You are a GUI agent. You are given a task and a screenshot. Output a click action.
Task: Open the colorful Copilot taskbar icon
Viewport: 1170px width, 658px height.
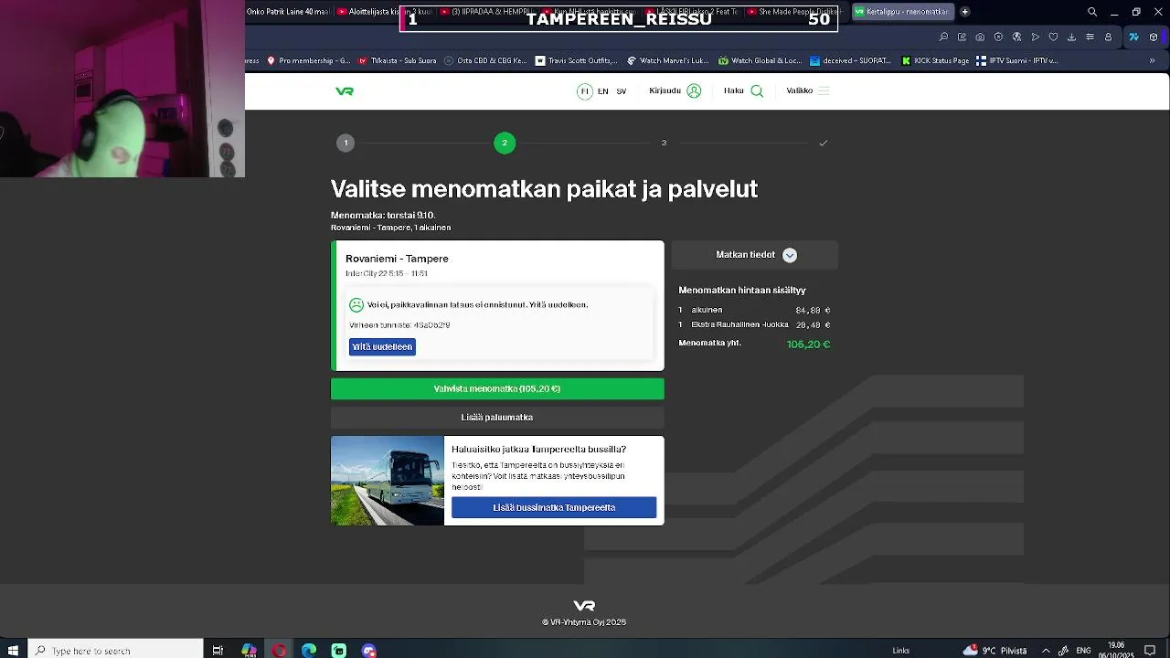tap(249, 651)
